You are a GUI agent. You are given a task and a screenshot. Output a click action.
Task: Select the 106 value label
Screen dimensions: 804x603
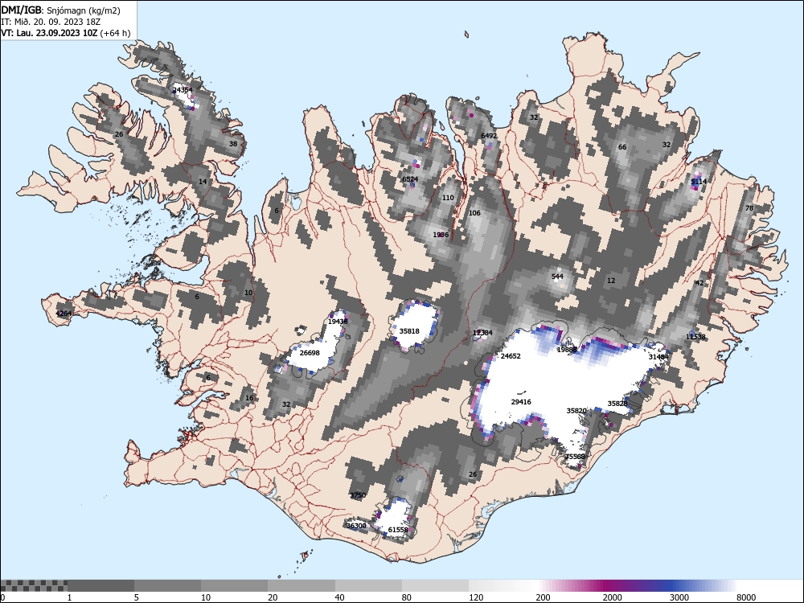(x=474, y=213)
